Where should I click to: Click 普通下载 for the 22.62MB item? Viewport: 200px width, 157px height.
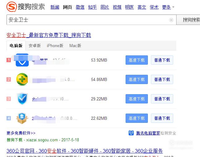162,118
